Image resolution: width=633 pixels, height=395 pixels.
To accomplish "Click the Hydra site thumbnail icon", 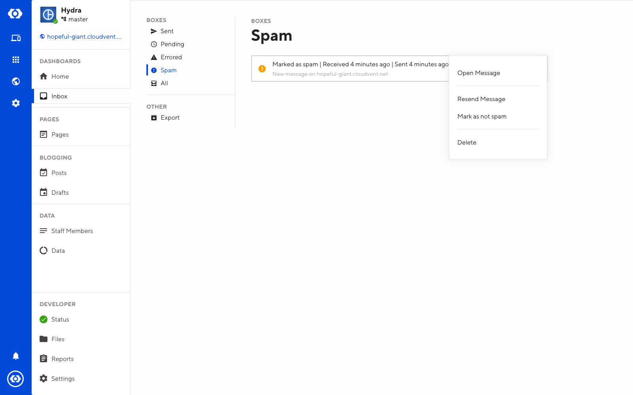I will [x=48, y=15].
